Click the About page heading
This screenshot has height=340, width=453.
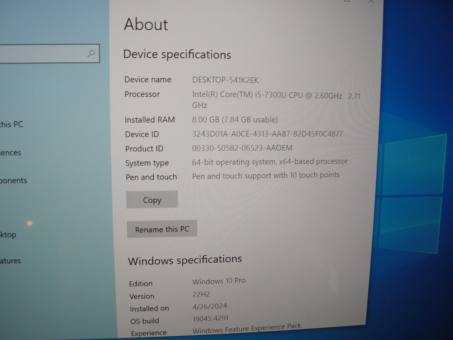[146, 24]
